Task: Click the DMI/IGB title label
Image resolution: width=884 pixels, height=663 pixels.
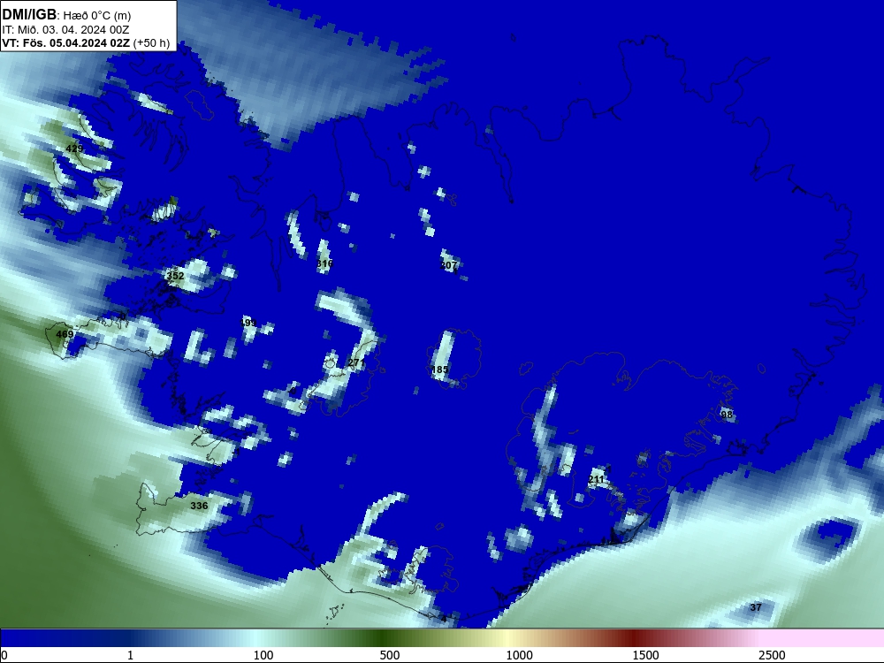Action: (29, 15)
